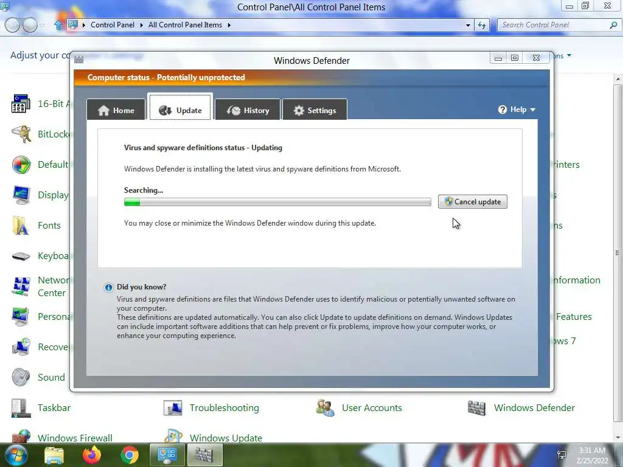Open the User Accounts icon in Control Panel
This screenshot has height=467, width=623.
(325, 408)
